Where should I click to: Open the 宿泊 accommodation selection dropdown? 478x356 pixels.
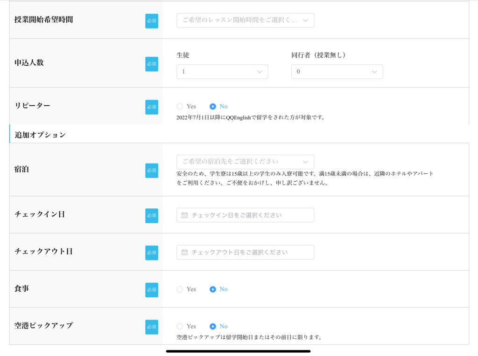tap(245, 162)
